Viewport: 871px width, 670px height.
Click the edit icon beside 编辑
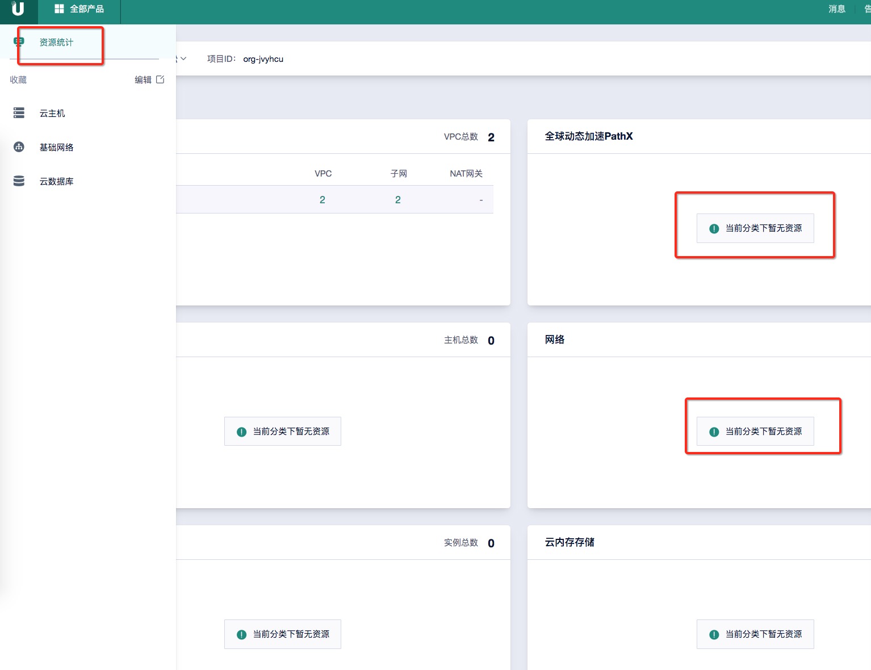[x=160, y=79]
